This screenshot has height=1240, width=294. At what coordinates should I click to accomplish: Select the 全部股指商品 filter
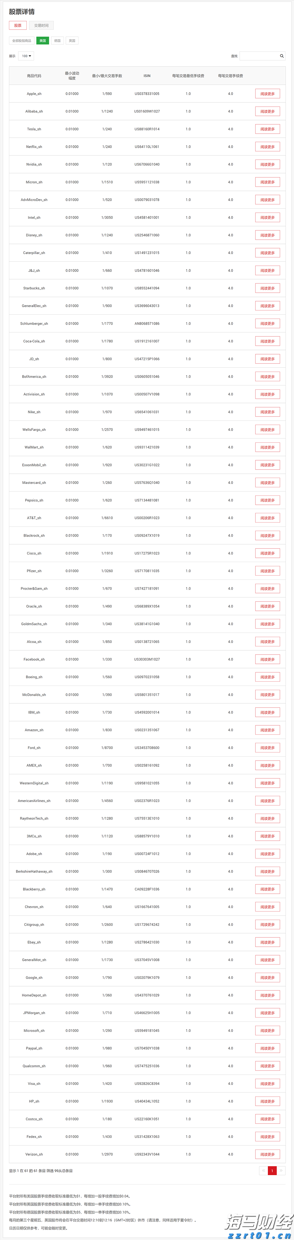tap(22, 40)
